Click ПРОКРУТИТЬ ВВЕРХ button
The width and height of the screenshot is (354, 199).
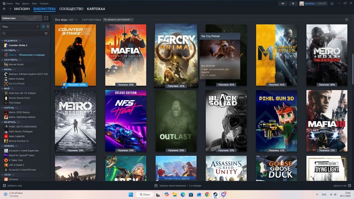pos(177,178)
